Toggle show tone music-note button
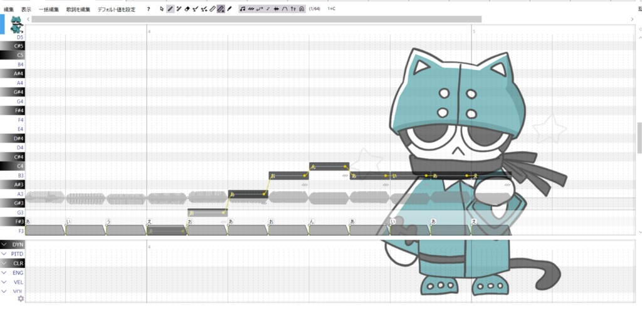Screen dimensions: 642x310 (243, 9)
